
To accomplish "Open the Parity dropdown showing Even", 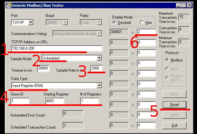I will pos(91,23).
